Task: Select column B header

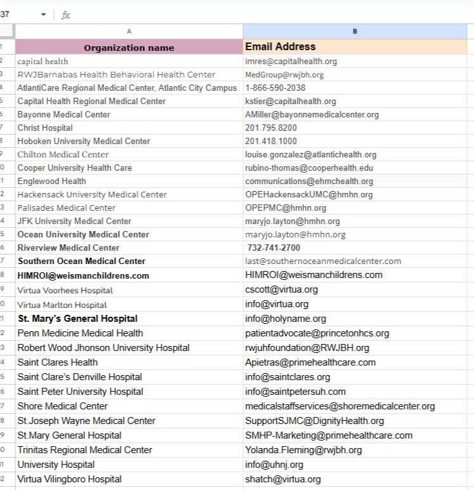Action: (355, 31)
